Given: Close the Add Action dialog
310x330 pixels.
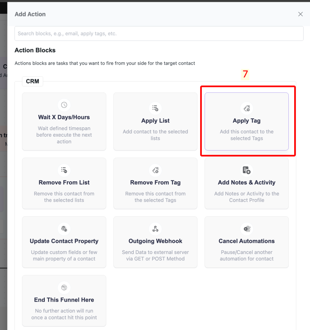Looking at the screenshot, I should tap(300, 14).
